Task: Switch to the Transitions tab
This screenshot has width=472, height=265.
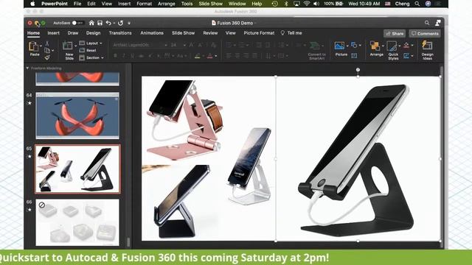Action: point(120,33)
